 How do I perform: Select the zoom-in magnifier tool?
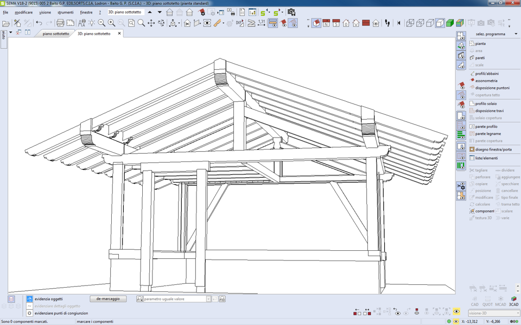[x=111, y=23]
